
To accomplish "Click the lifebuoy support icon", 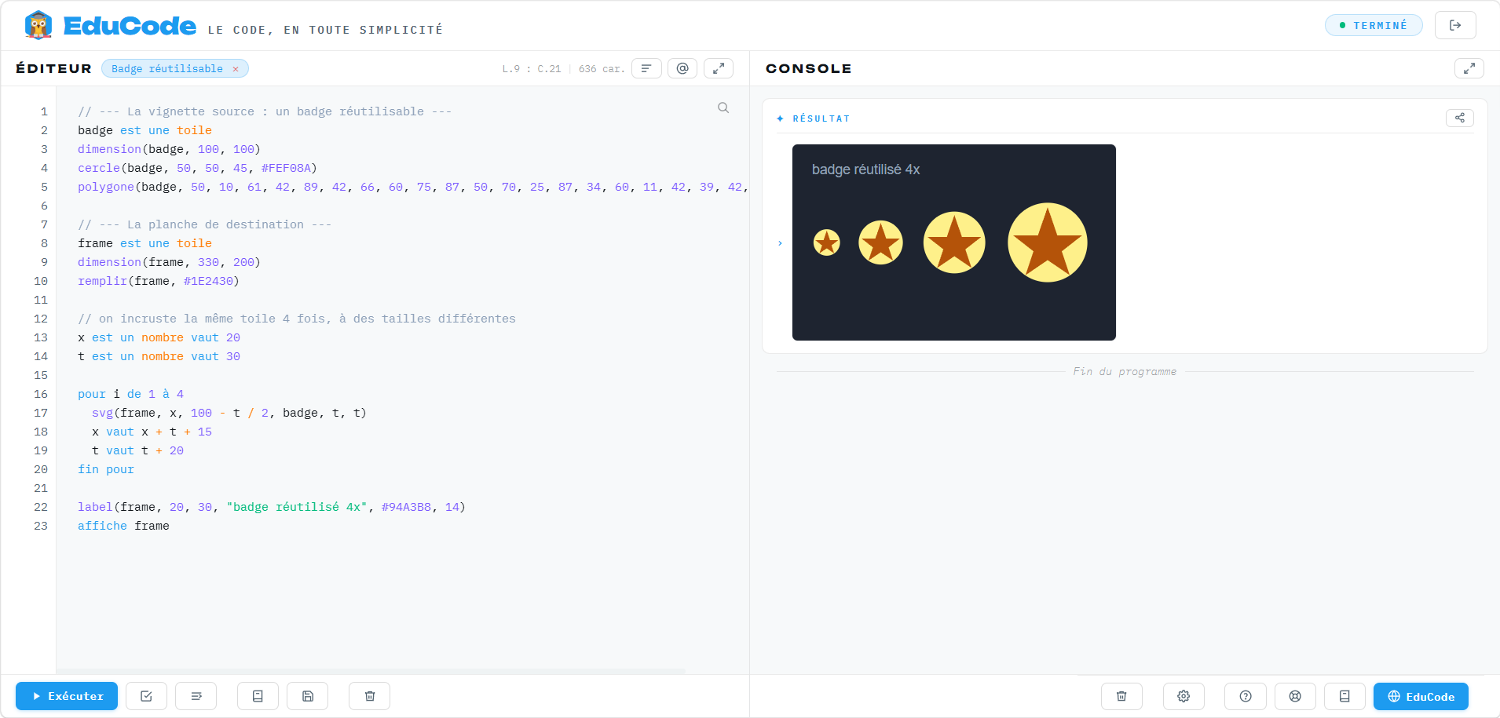I will tap(1295, 696).
